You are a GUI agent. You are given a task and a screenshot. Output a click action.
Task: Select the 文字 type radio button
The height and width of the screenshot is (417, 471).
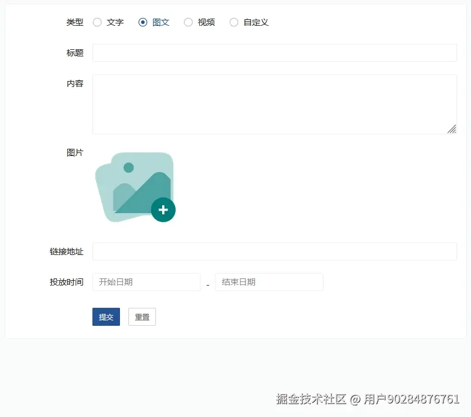97,22
